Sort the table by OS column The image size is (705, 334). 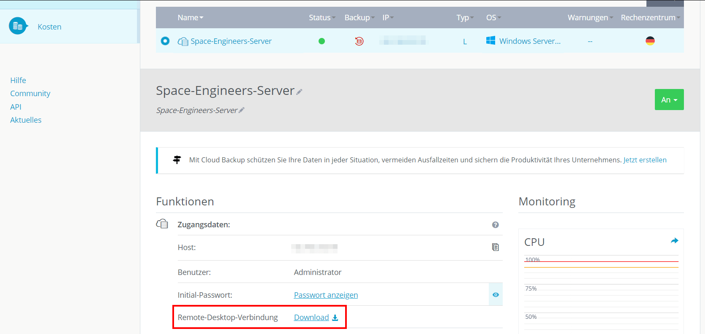click(x=494, y=18)
